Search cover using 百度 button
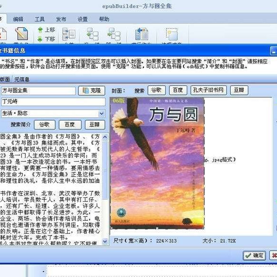The width and height of the screenshot is (277, 277). [178, 90]
